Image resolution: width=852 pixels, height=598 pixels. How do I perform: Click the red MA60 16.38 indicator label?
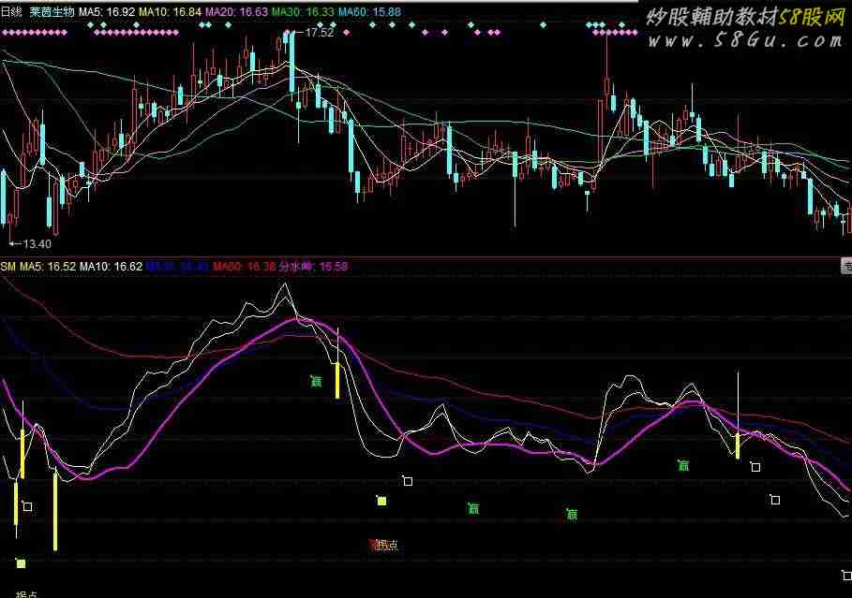pyautogui.click(x=244, y=267)
